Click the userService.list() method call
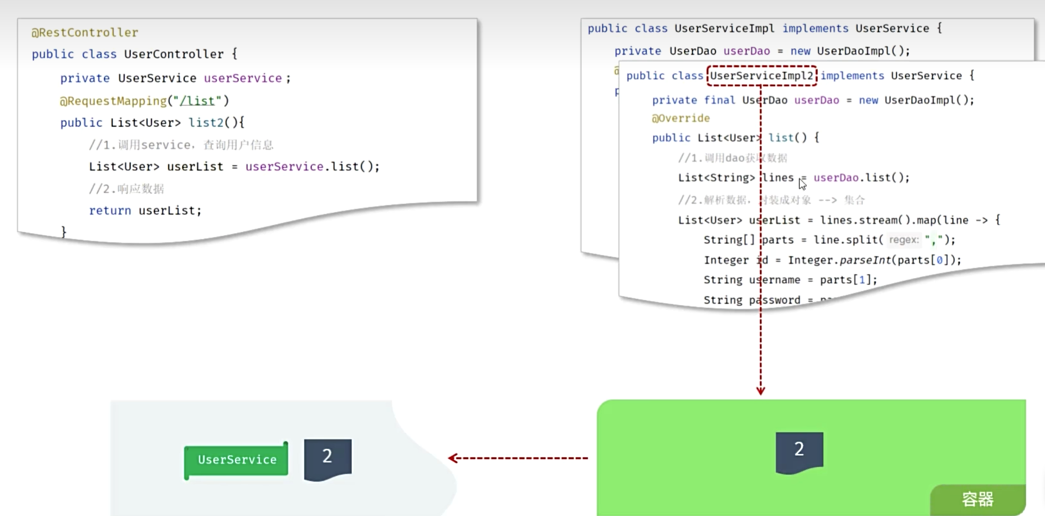This screenshot has height=516, width=1045. pos(312,166)
